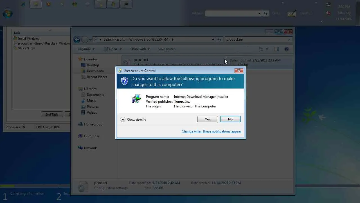Open the tablet input pen icon on taskbar
The width and height of the screenshot is (360, 203).
[x=292, y=13]
